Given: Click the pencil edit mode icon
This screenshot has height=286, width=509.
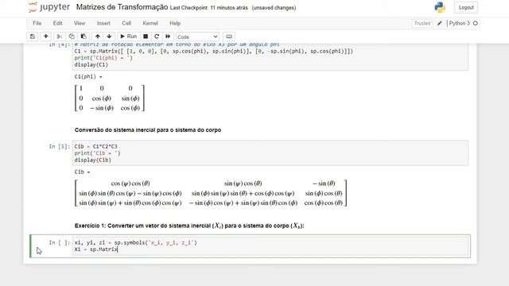Looking at the screenshot, I should pyautogui.click(x=440, y=23).
